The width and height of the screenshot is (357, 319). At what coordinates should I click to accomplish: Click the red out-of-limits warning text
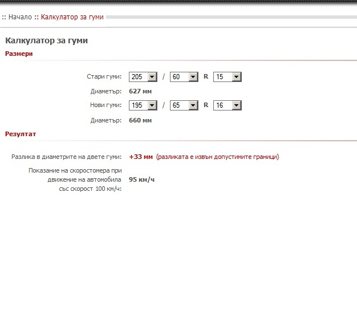tap(217, 157)
